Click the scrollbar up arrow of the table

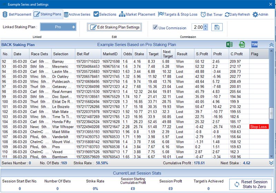click(272, 51)
